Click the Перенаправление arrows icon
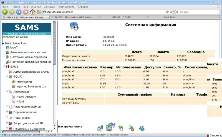The width and height of the screenshot is (222, 137). point(11,112)
